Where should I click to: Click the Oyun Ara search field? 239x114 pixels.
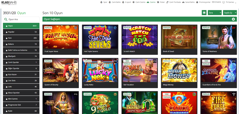click(x=21, y=19)
